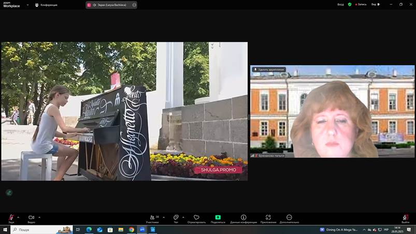
Task: Click the green Поделиться share screen button
Action: click(218, 218)
